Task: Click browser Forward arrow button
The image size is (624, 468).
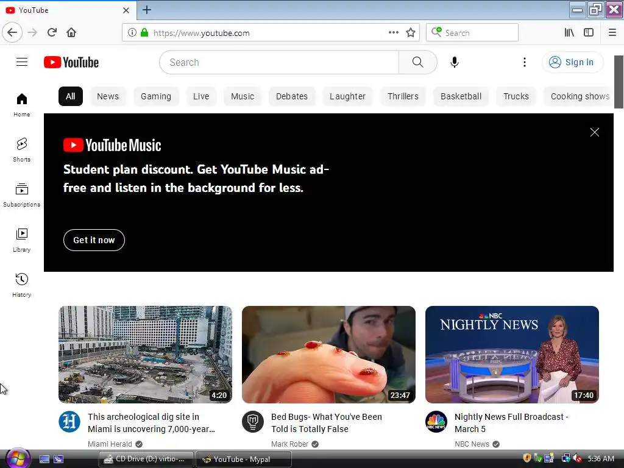Action: [x=32, y=33]
